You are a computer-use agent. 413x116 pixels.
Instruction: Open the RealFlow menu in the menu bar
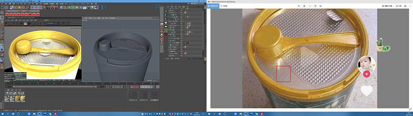71,4
